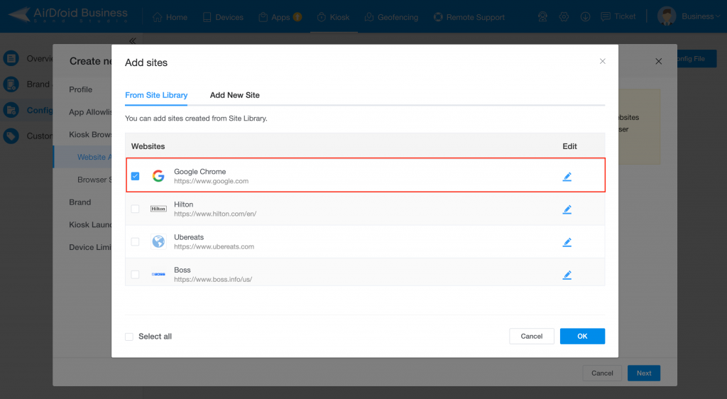Viewport: 727px width, 399px height.
Task: Select App Allowlist in config steps
Action: pyautogui.click(x=90, y=112)
